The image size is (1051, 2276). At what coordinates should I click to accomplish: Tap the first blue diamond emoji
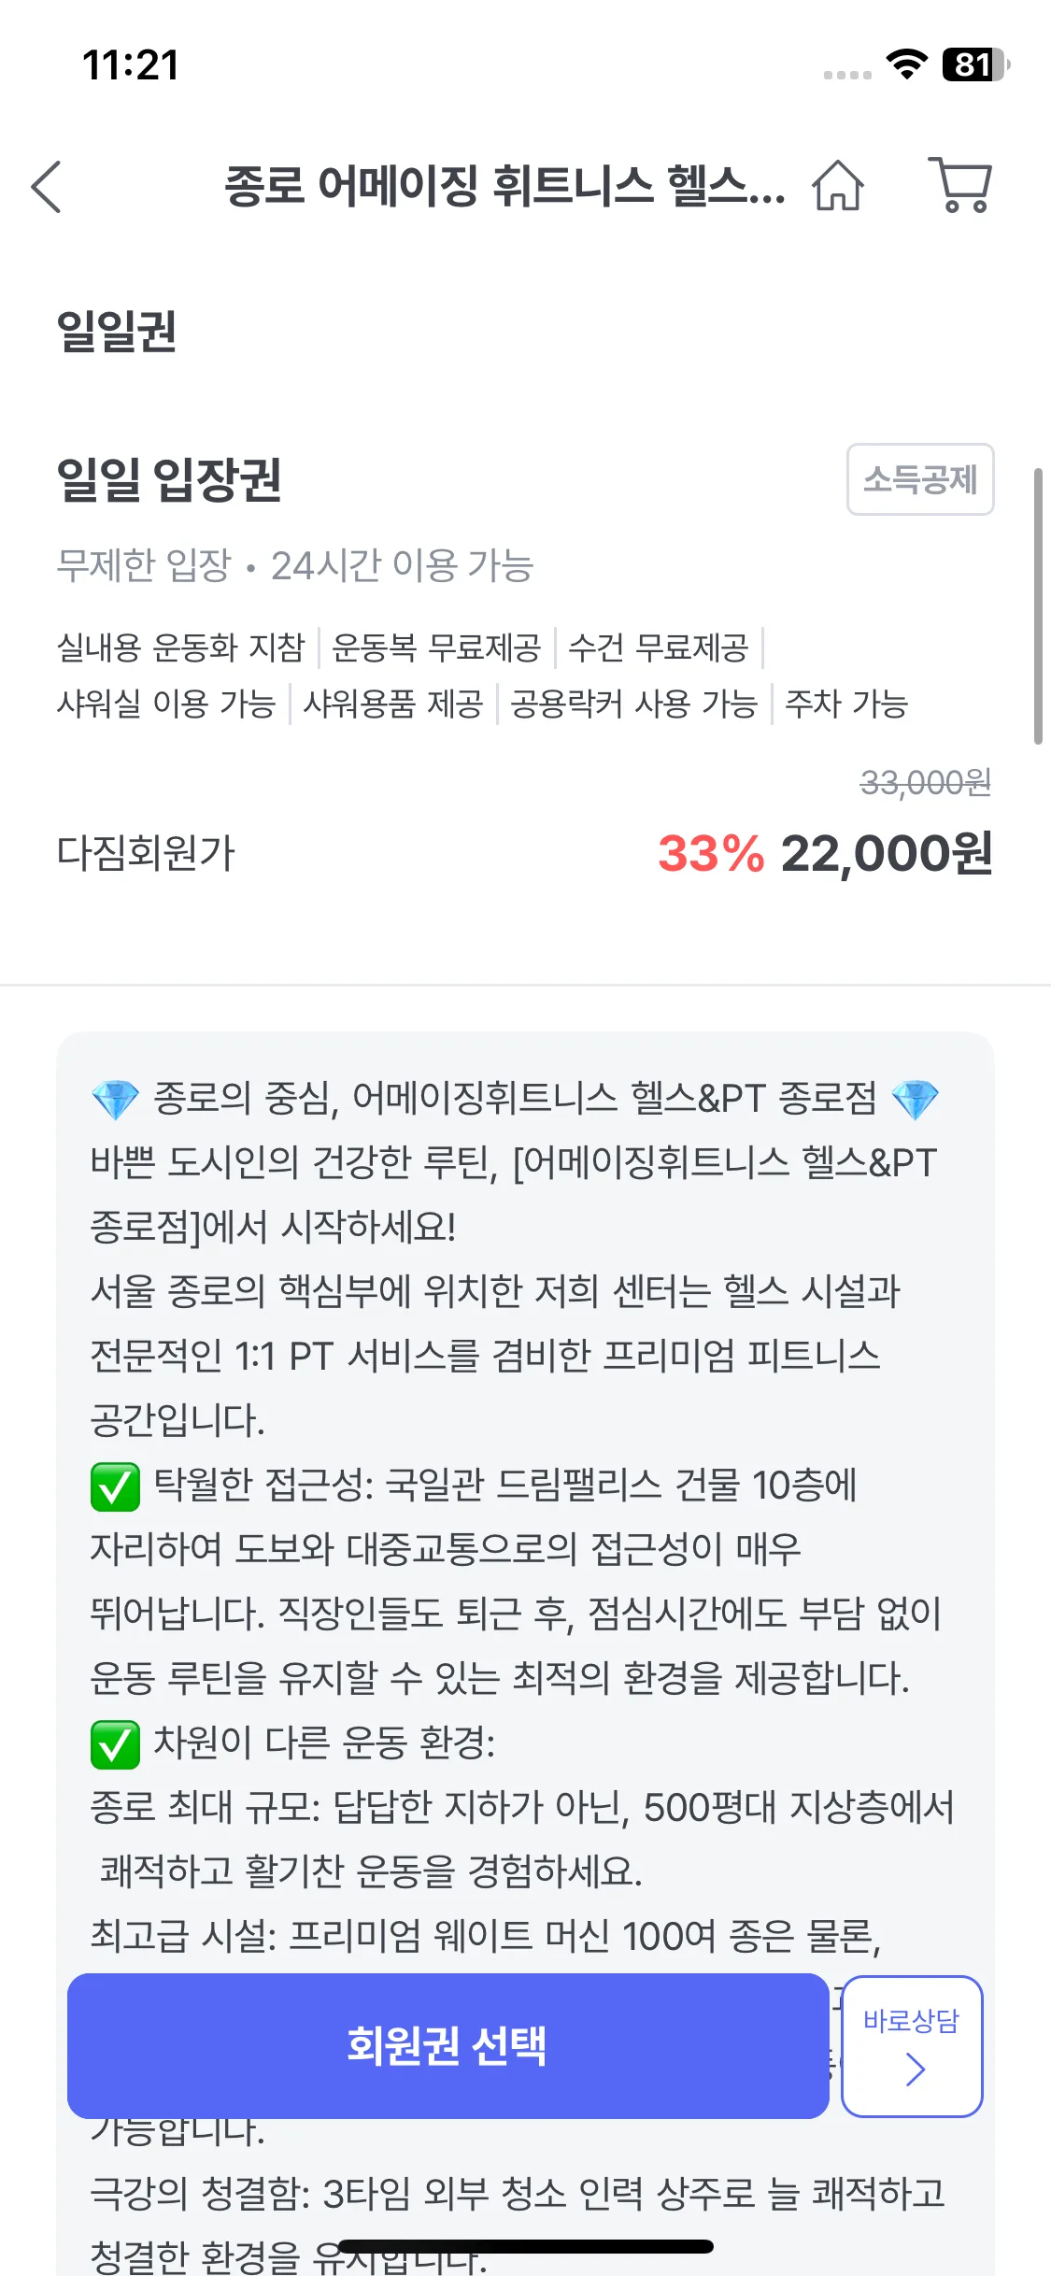[115, 1100]
